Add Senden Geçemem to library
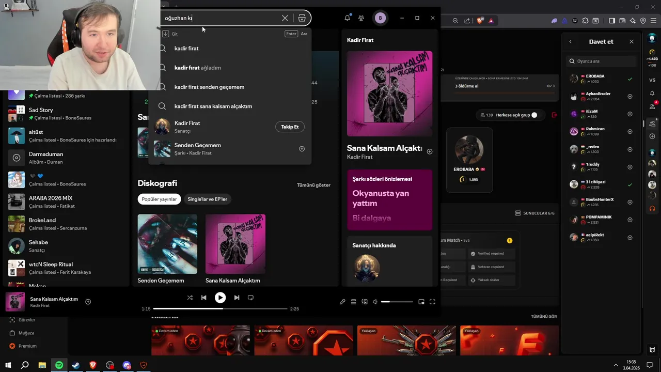 [302, 149]
